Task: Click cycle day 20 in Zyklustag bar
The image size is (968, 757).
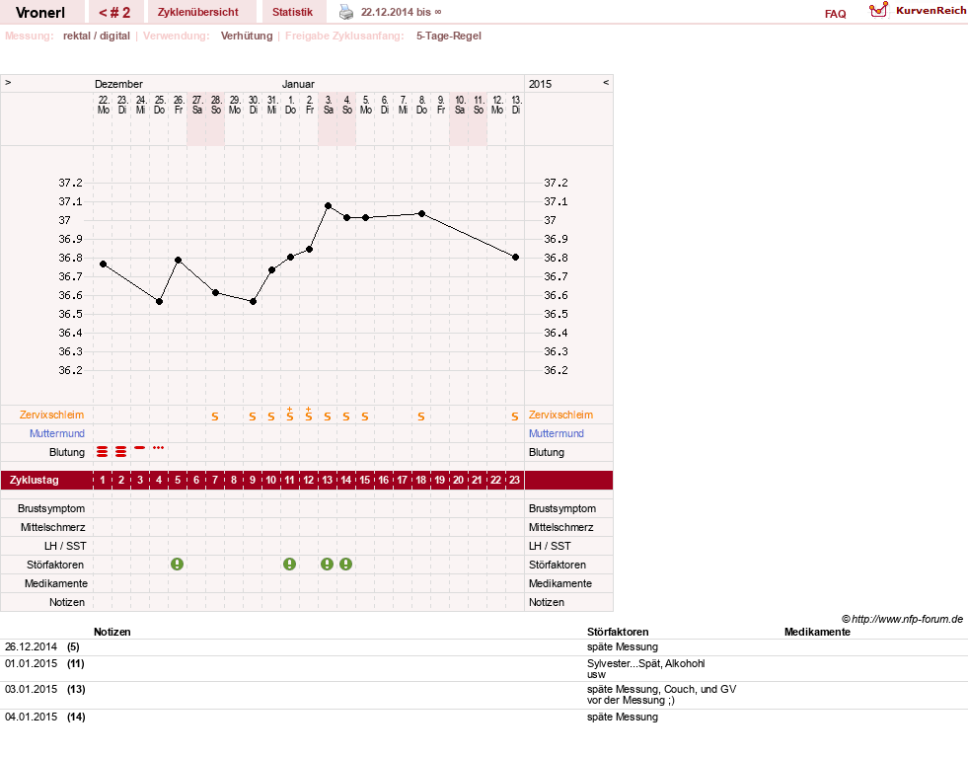Action: (458, 480)
